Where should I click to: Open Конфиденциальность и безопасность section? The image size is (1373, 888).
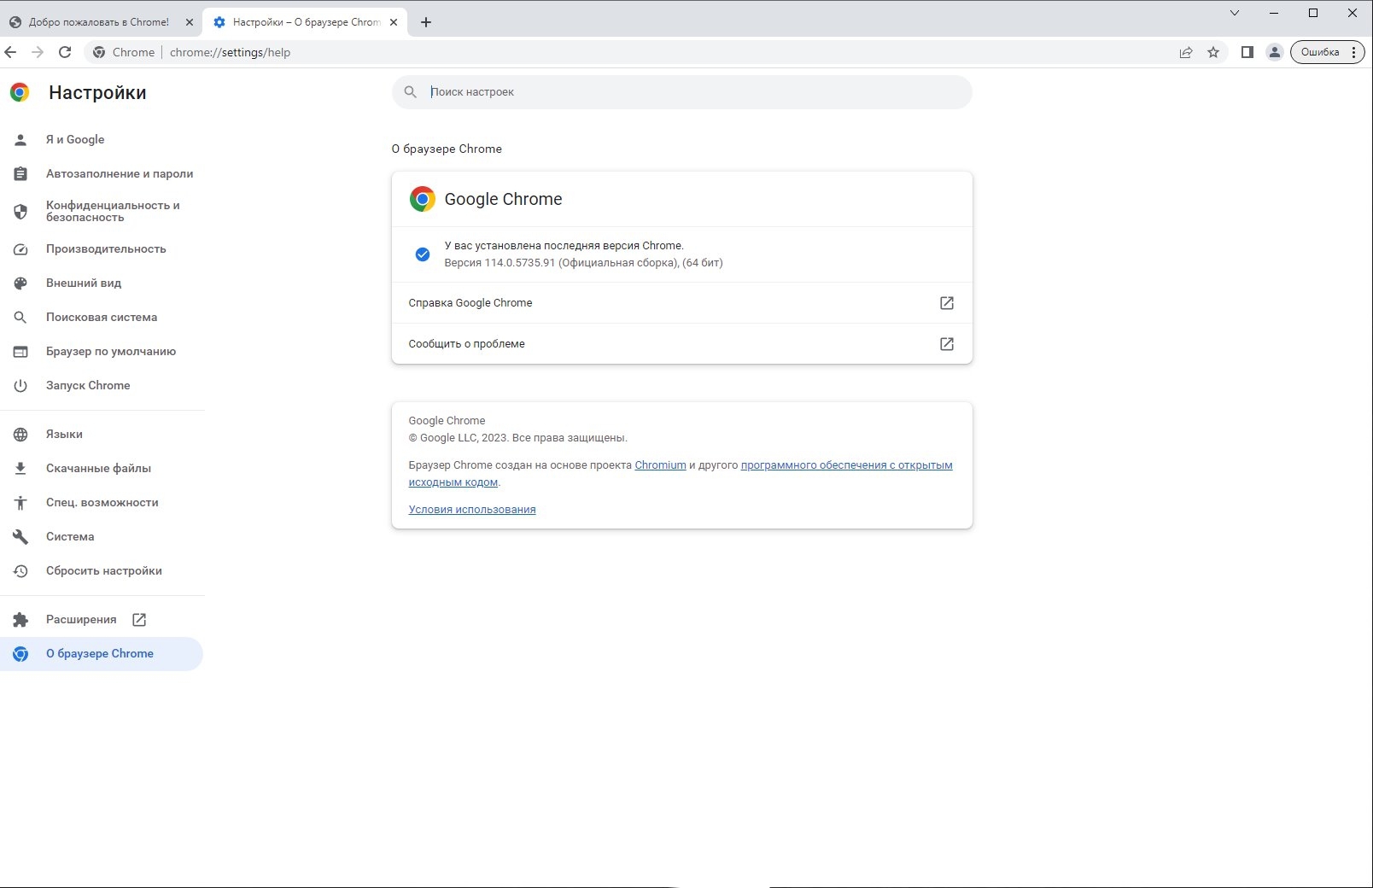pos(102,211)
